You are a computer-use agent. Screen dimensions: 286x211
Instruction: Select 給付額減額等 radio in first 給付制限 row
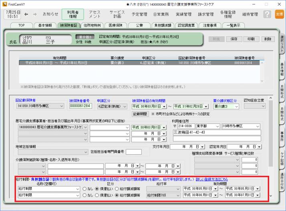click(117, 189)
